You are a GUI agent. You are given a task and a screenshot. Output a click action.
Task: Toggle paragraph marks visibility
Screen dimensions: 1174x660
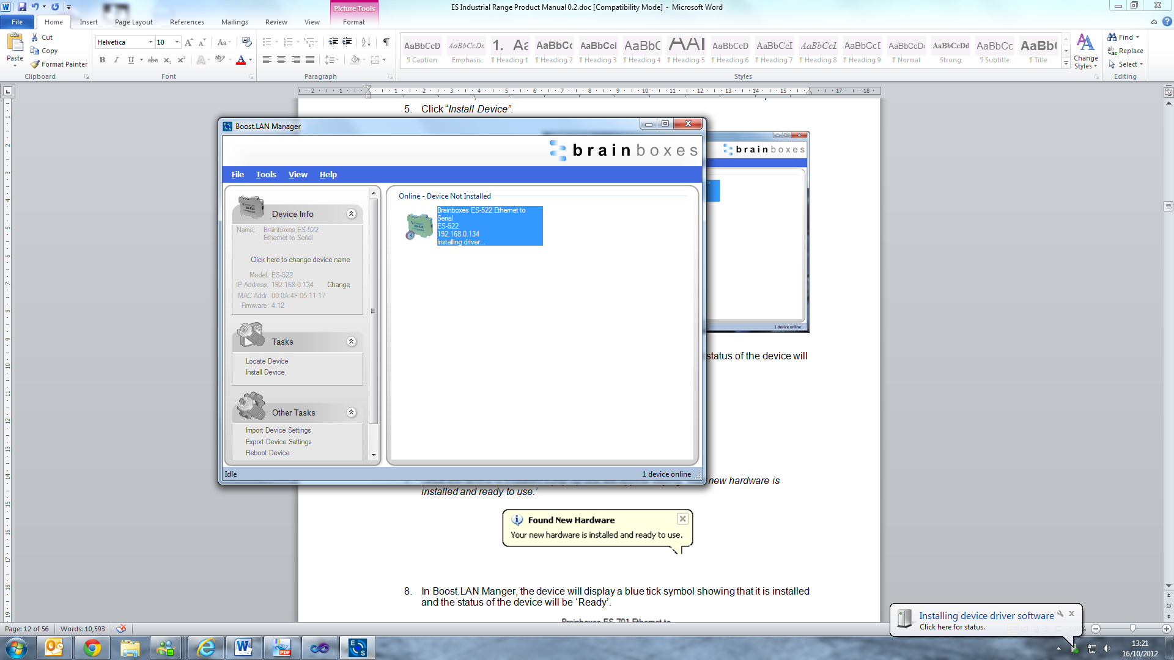(386, 42)
